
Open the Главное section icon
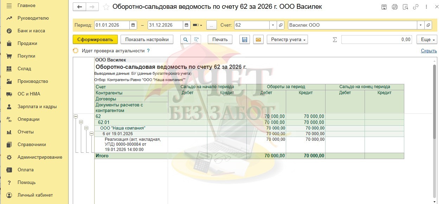(9, 6)
